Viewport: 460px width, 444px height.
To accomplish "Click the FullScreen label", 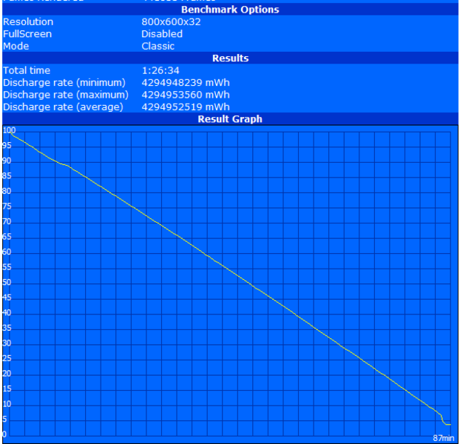I will tap(27, 34).
